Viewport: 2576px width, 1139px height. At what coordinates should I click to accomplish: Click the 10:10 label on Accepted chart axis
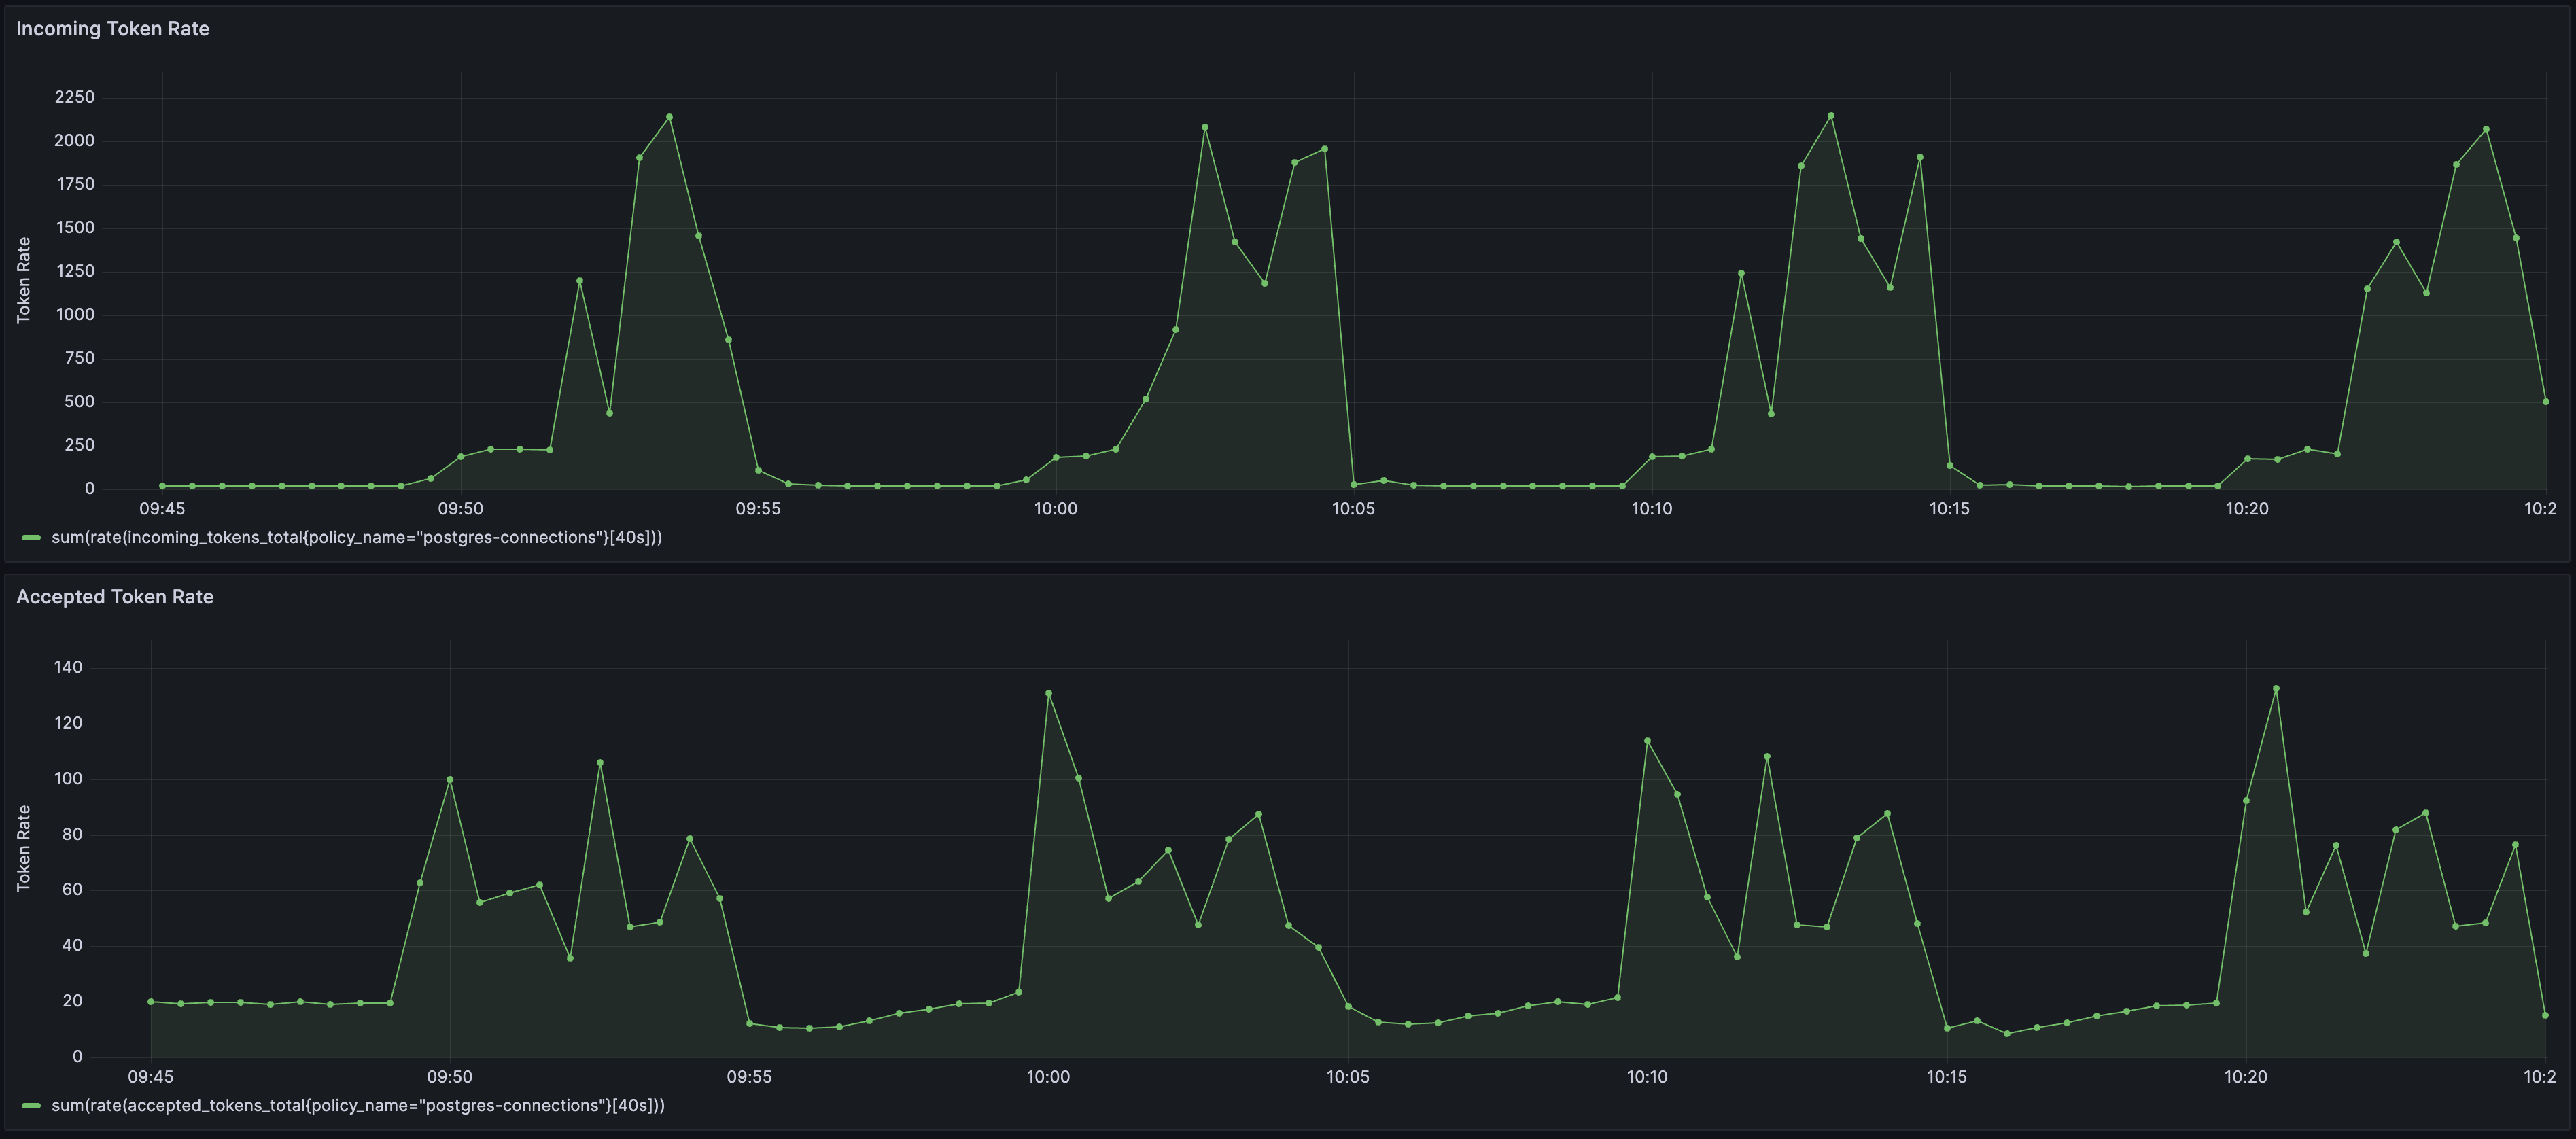point(1647,1077)
